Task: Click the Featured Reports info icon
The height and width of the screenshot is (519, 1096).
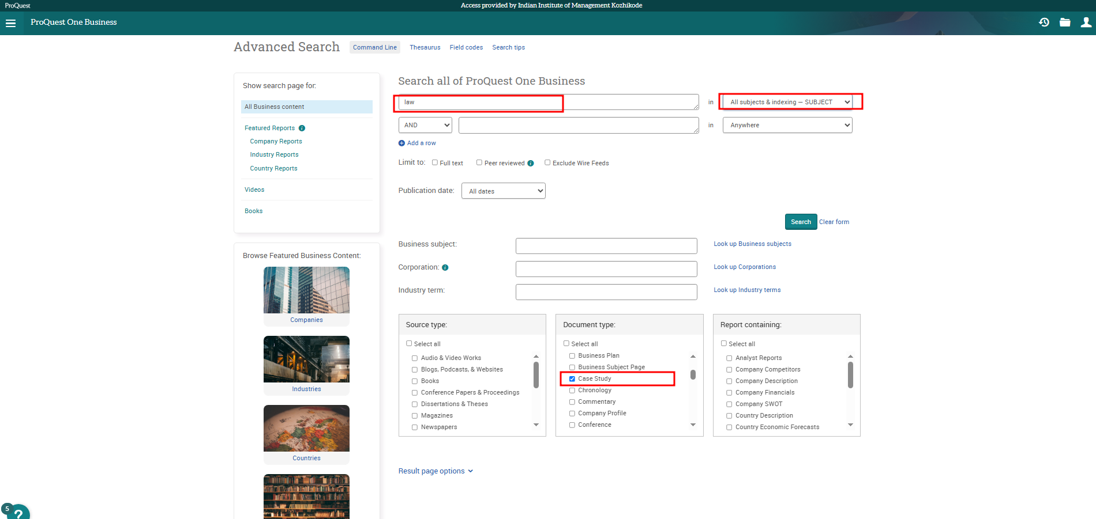Action: pos(302,128)
